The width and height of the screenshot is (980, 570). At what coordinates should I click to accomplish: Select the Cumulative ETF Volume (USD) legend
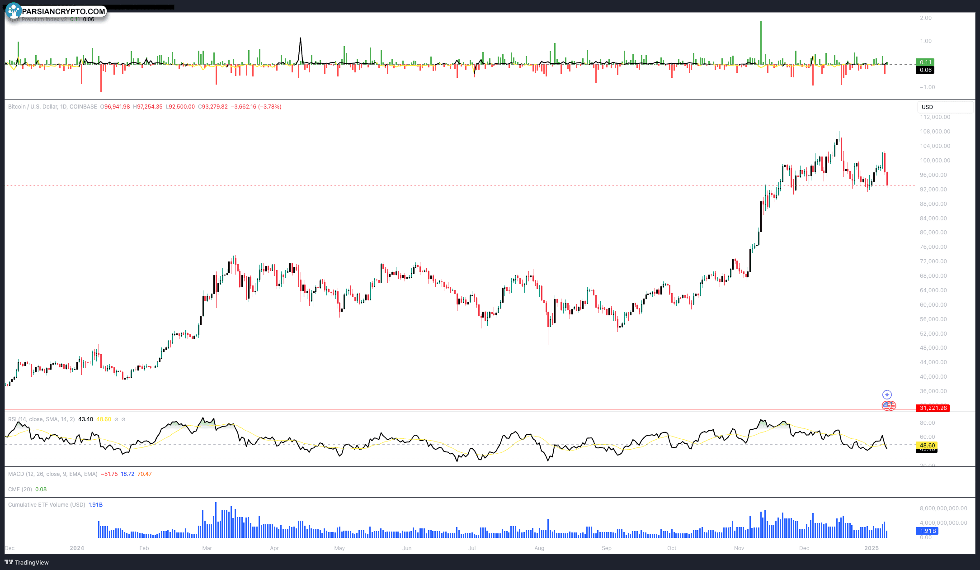tap(47, 505)
